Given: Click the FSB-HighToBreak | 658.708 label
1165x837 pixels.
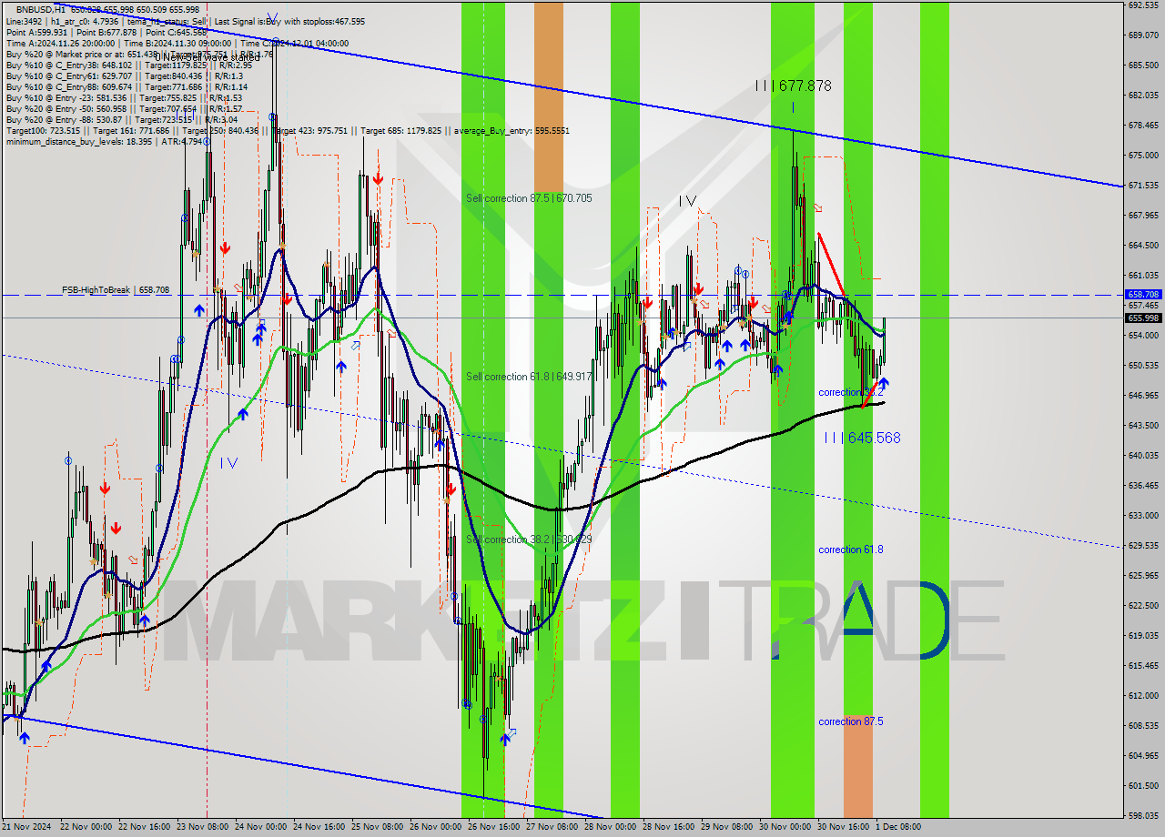Looking at the screenshot, I should click(116, 290).
